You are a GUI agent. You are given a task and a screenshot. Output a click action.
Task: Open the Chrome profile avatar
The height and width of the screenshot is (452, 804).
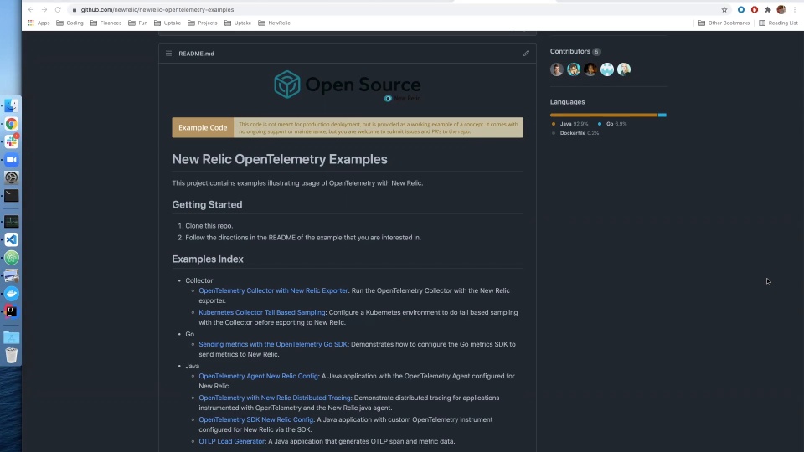click(781, 10)
